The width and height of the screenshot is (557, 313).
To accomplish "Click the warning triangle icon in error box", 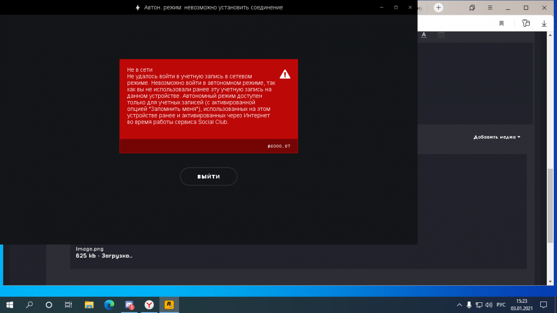I will [x=285, y=74].
